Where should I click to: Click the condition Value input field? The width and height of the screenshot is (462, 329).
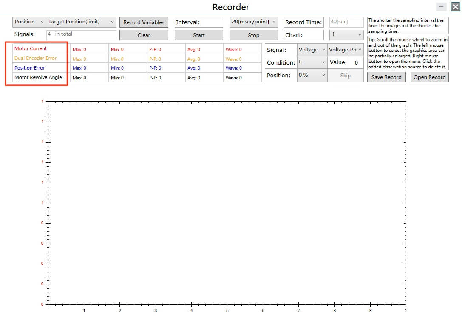(x=356, y=62)
